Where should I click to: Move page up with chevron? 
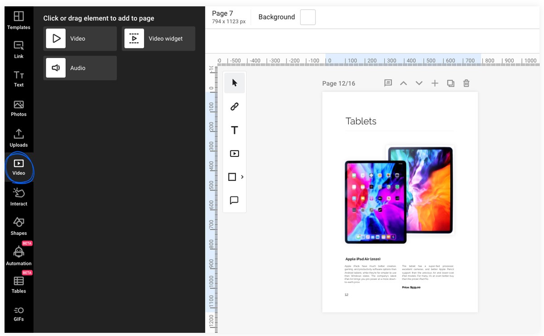(x=403, y=83)
